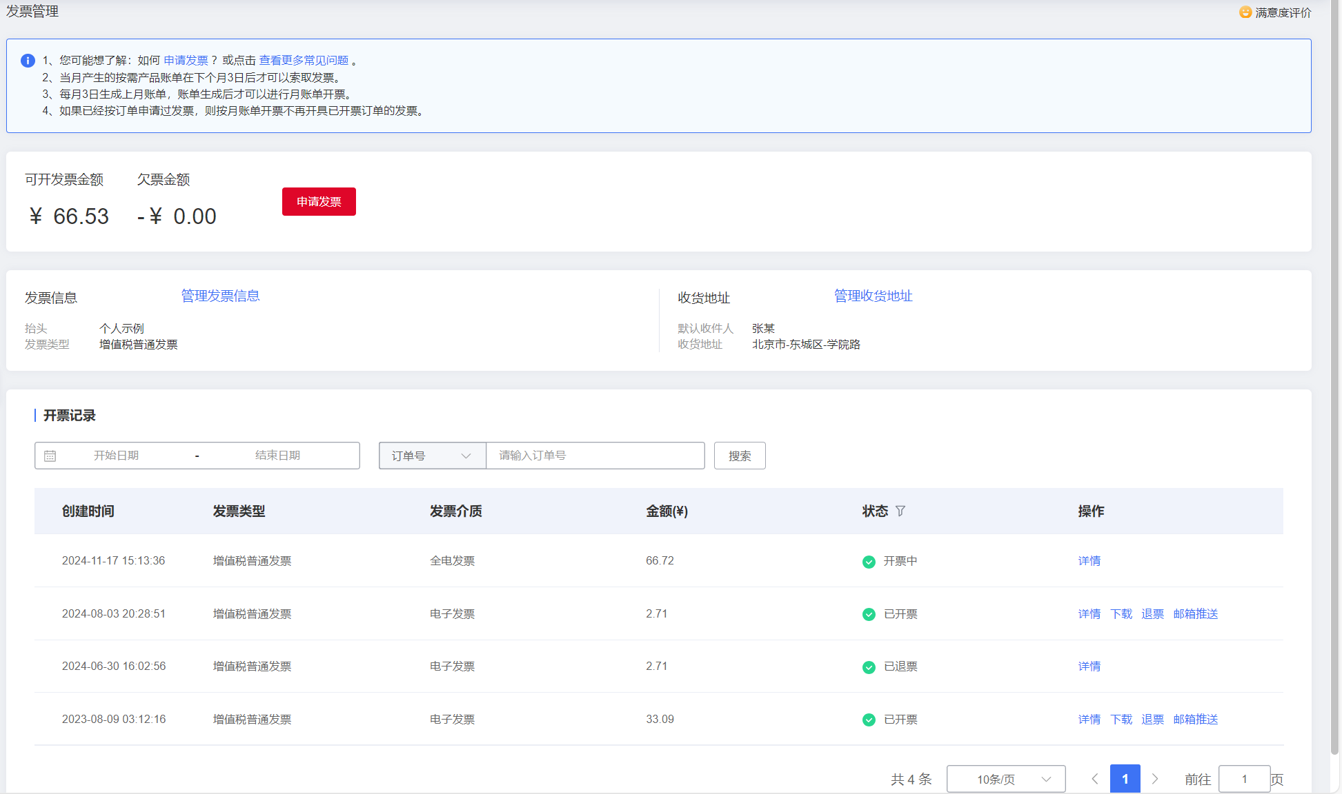Go to next page arrow

pyautogui.click(x=1155, y=779)
